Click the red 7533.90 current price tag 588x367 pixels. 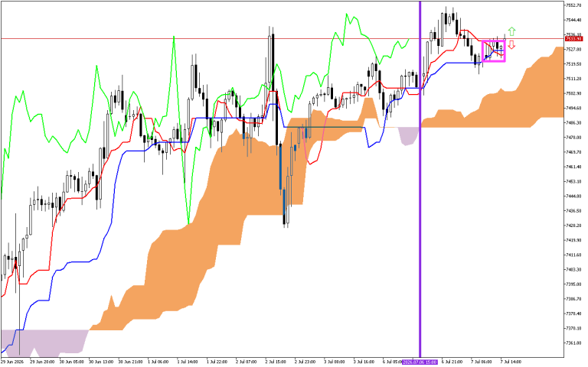(573, 38)
